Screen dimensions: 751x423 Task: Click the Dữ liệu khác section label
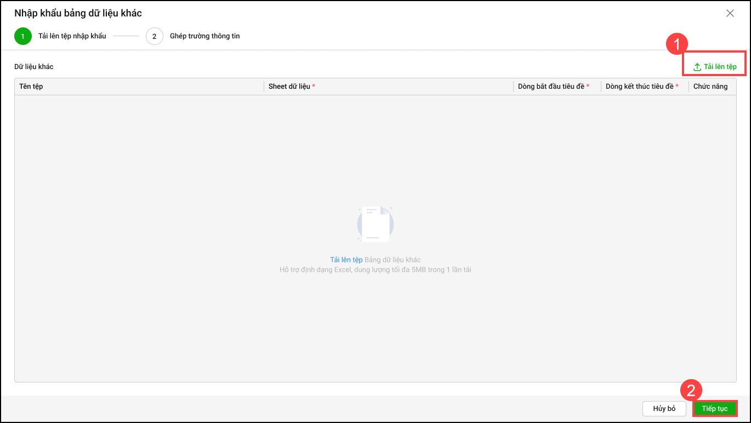pyautogui.click(x=34, y=67)
